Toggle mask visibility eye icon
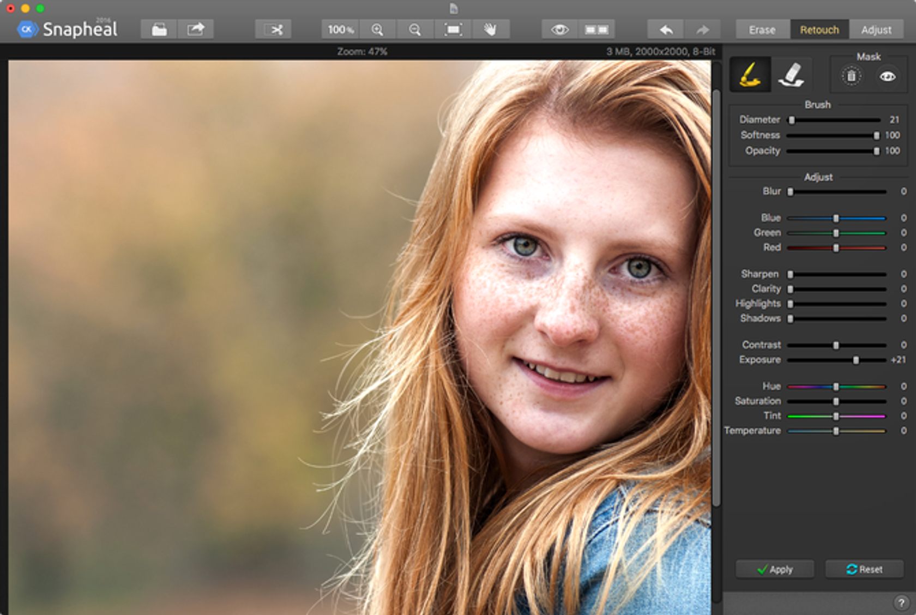The height and width of the screenshot is (615, 916). [888, 76]
